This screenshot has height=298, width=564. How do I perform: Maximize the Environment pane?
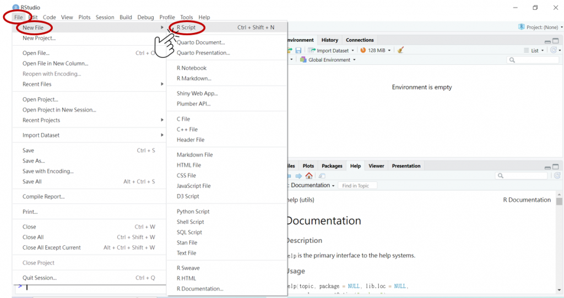coord(556,41)
